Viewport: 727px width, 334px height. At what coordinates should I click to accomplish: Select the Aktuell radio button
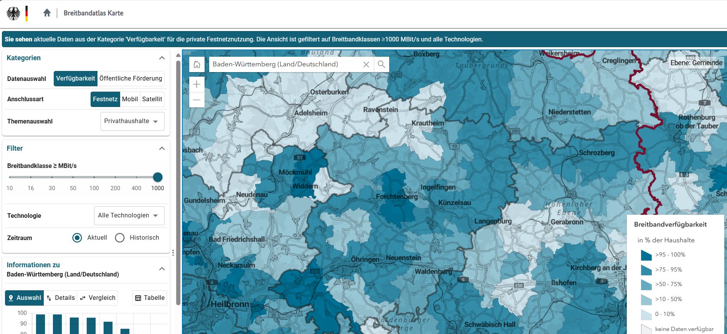pyautogui.click(x=77, y=238)
